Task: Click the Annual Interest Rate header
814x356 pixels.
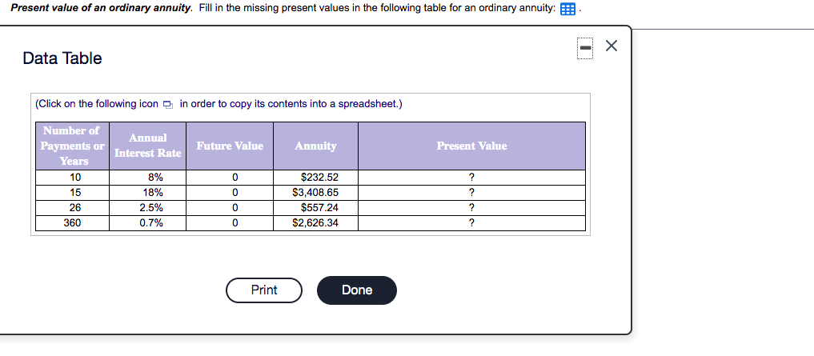Action: pyautogui.click(x=147, y=146)
